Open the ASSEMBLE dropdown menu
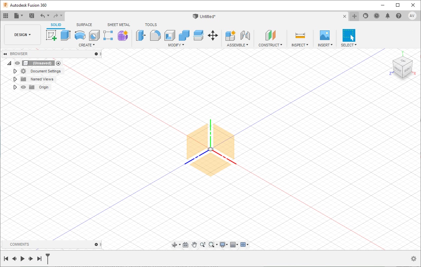421x267 pixels. tap(238, 45)
